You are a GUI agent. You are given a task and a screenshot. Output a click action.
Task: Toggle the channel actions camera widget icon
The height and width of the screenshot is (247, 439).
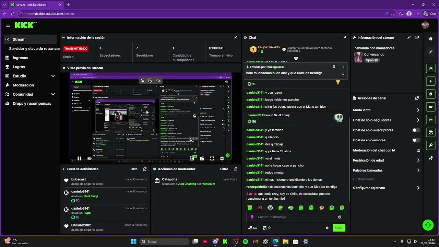[431, 132]
